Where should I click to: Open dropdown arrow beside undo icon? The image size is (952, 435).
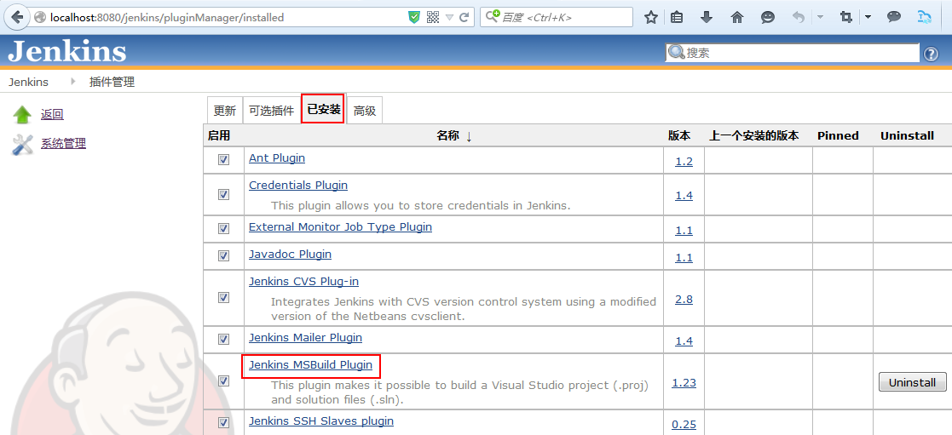pos(820,17)
